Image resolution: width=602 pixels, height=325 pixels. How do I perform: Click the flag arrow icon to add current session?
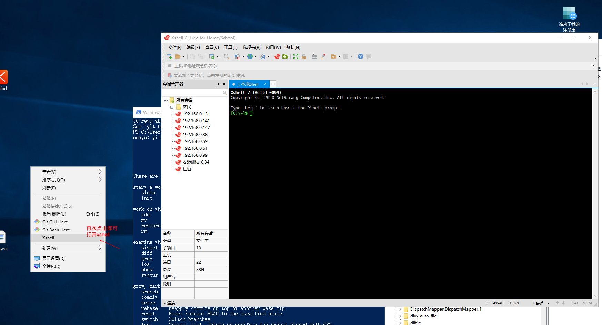click(x=170, y=75)
